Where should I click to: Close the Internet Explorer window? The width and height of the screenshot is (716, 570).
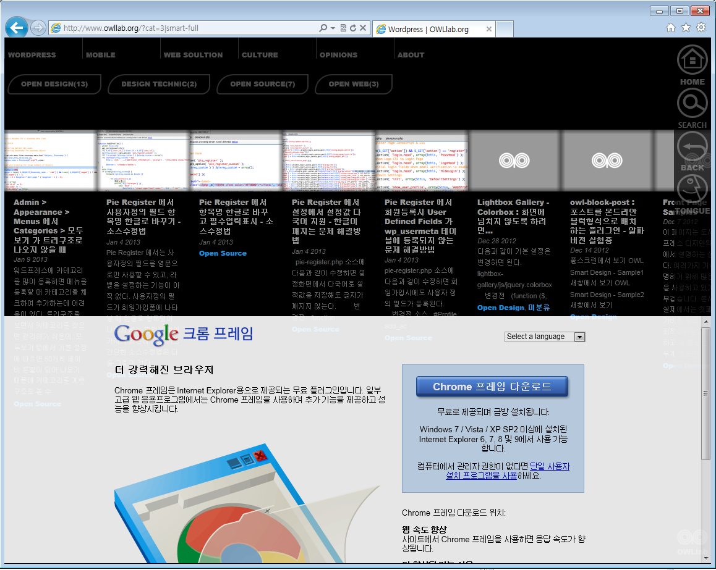(700, 10)
